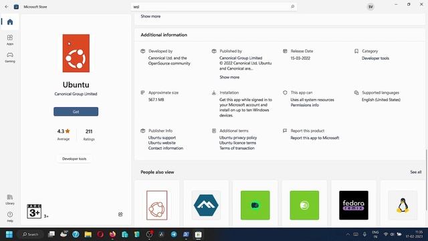This screenshot has width=428, height=241.
Task: Open the Gaming section in the sidebar
Action: pyautogui.click(x=10, y=58)
